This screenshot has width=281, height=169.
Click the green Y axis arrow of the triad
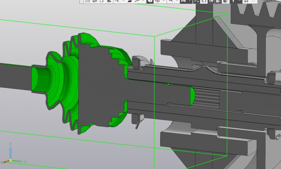(21, 161)
